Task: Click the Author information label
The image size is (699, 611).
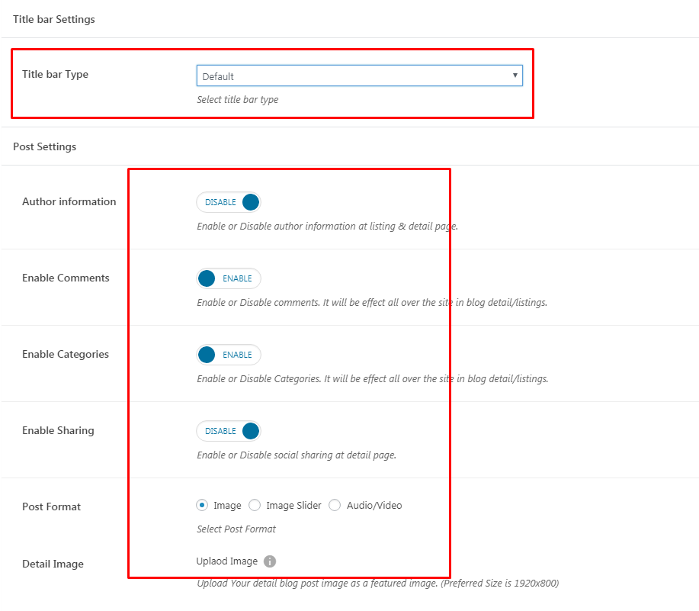Action: pyautogui.click(x=69, y=201)
